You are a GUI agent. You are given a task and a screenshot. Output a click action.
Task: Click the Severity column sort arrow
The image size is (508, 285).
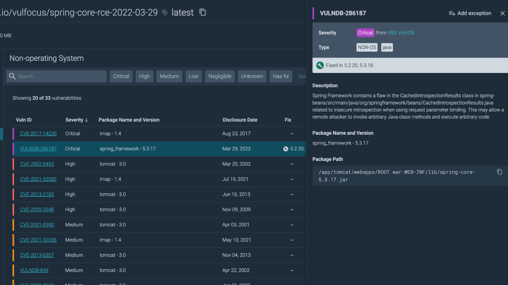click(x=86, y=120)
